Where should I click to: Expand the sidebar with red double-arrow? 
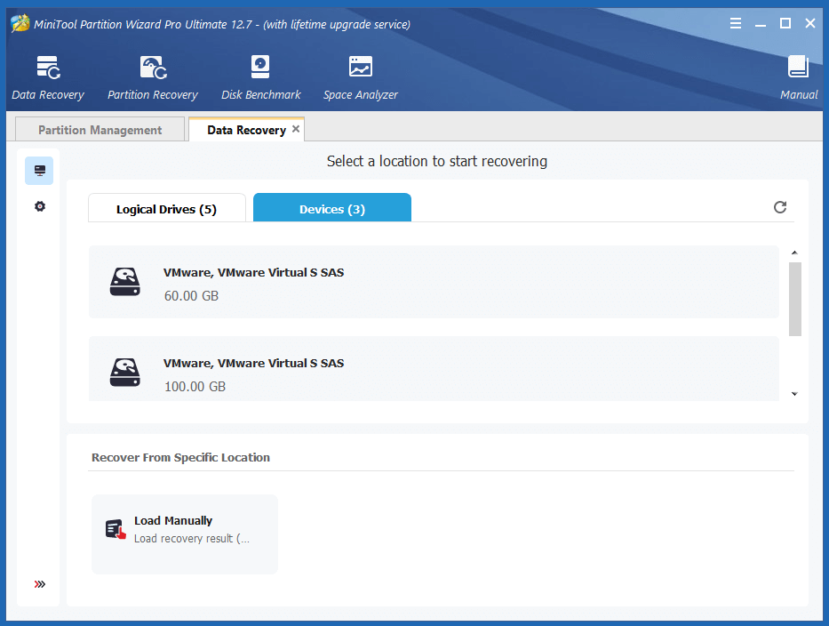[x=40, y=584]
